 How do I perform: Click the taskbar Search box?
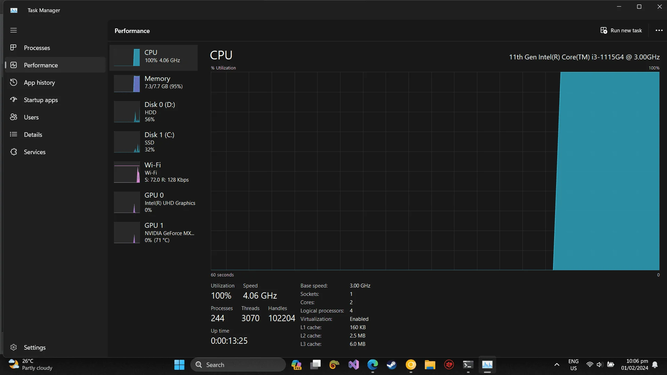(238, 365)
